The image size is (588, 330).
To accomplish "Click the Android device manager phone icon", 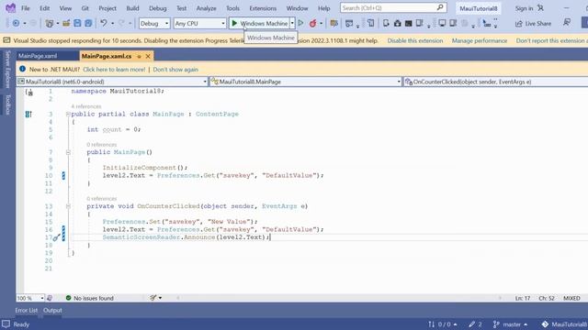I will coord(386,23).
